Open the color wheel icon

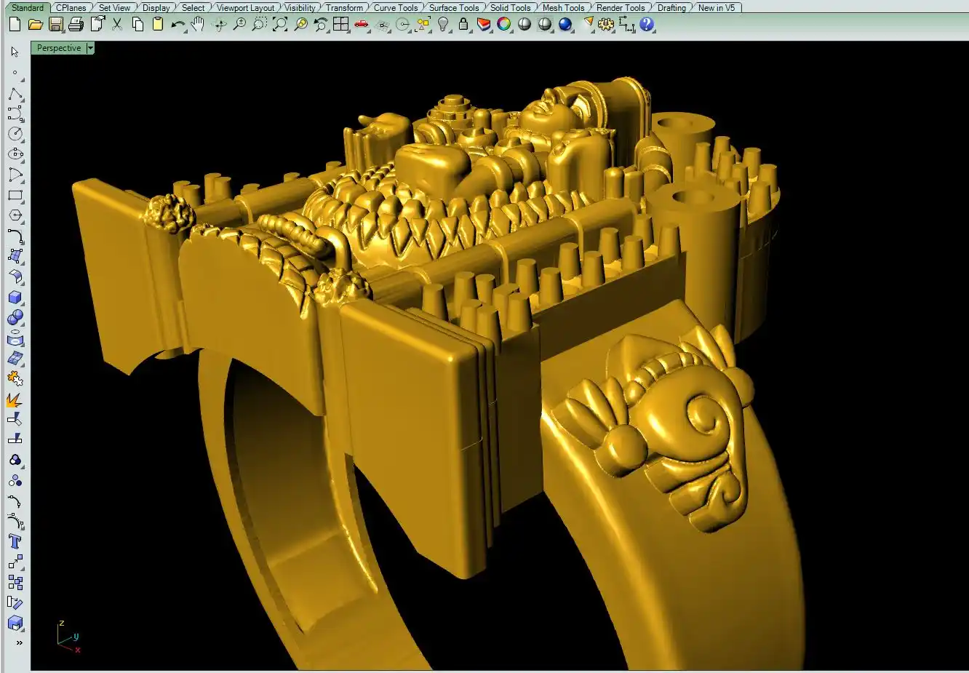(x=503, y=25)
